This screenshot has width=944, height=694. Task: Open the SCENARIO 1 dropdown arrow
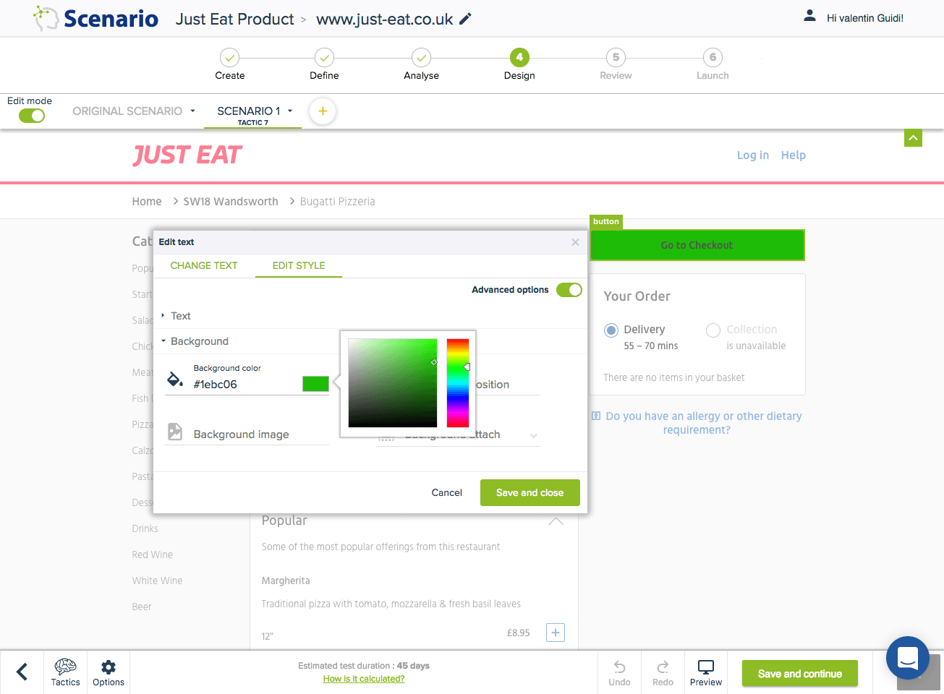pyautogui.click(x=290, y=111)
